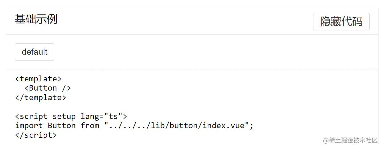Viewport: 383px width, 149px height.
Task: Click the opening <template> tag line
Action: 38,79
